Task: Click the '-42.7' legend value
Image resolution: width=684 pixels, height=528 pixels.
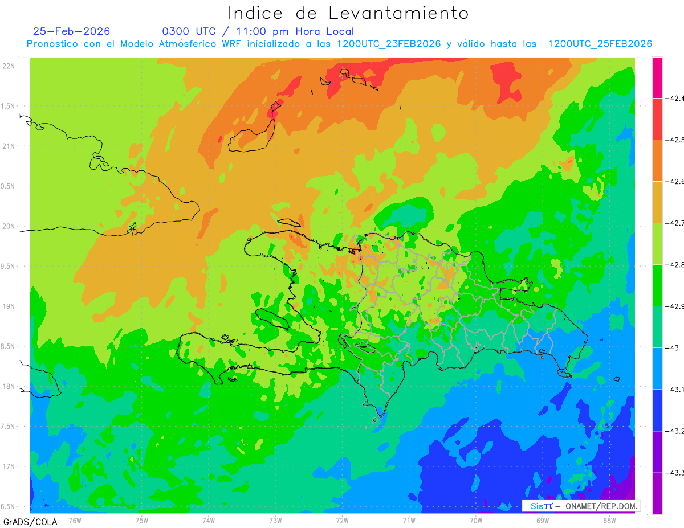Action: (675, 223)
